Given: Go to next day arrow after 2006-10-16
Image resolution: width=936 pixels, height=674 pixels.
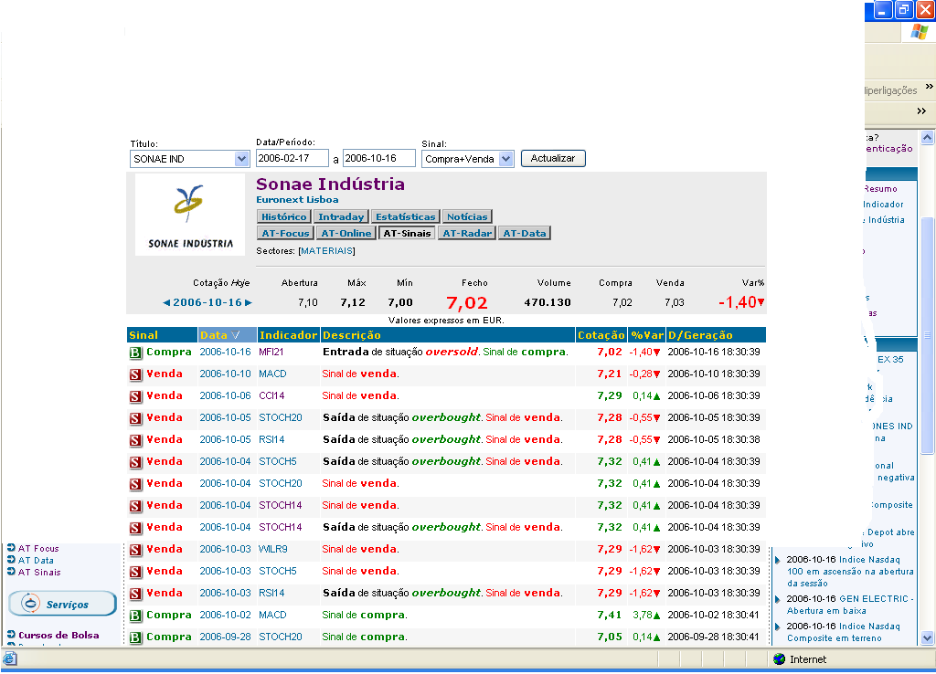Looking at the screenshot, I should point(249,303).
